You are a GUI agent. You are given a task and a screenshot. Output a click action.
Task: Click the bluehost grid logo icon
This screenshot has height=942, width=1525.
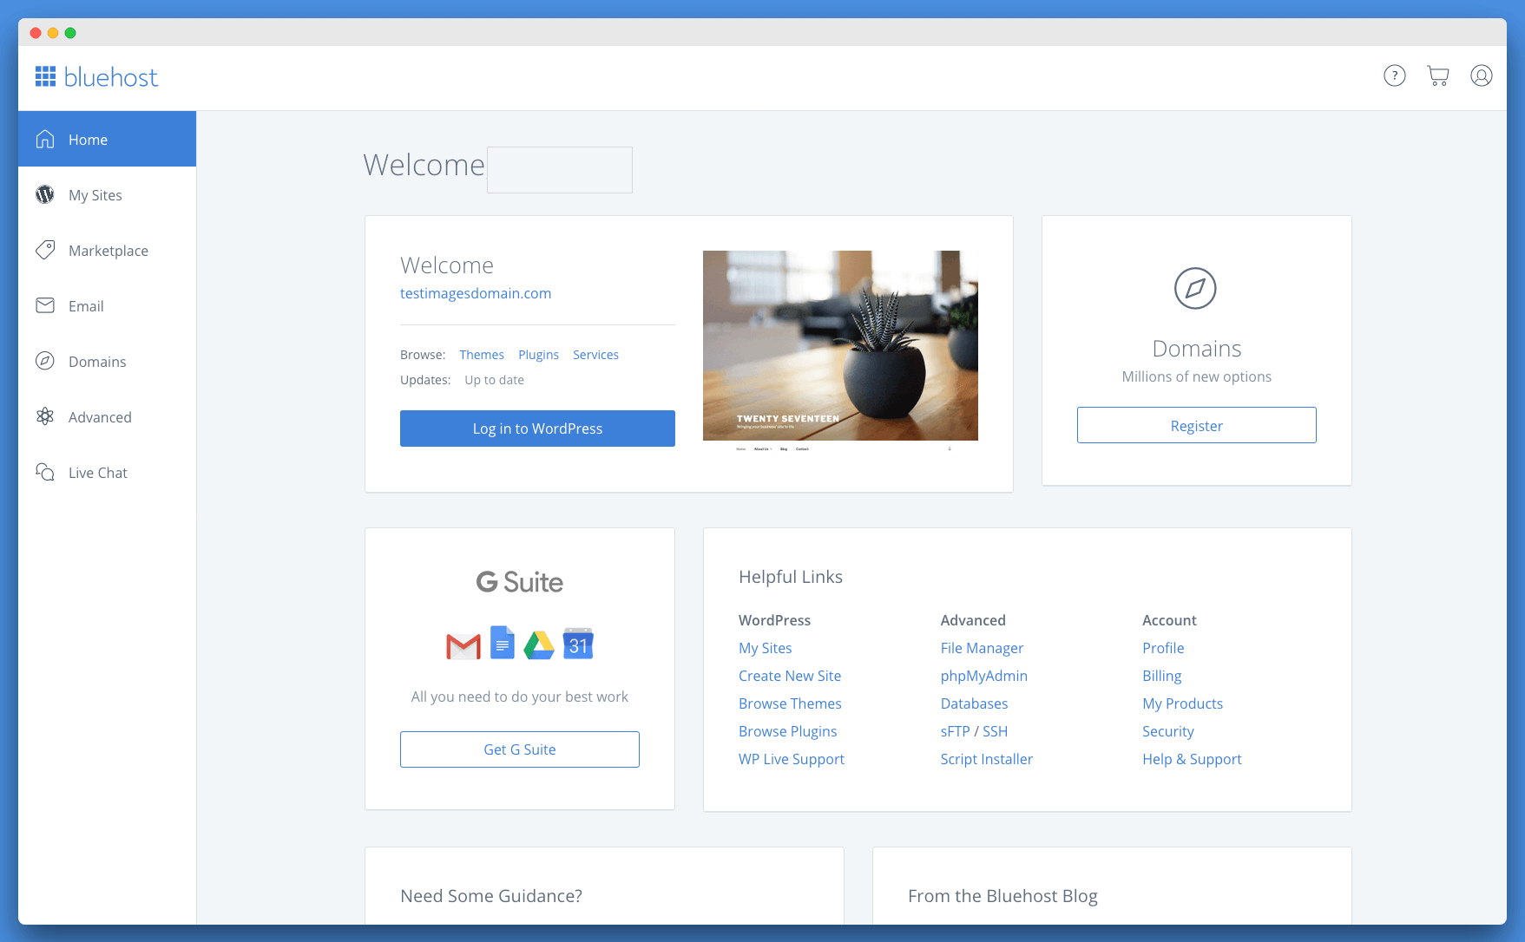[x=45, y=77]
